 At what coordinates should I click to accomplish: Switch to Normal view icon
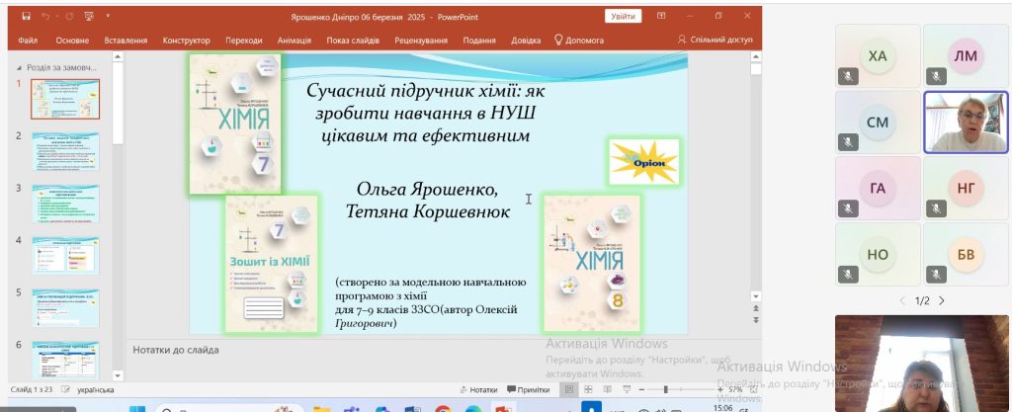[568, 389]
